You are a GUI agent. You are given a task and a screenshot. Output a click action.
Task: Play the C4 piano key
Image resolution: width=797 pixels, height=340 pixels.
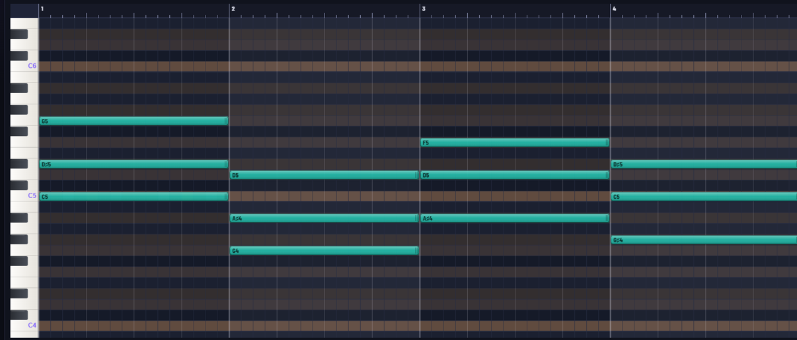[x=24, y=325]
